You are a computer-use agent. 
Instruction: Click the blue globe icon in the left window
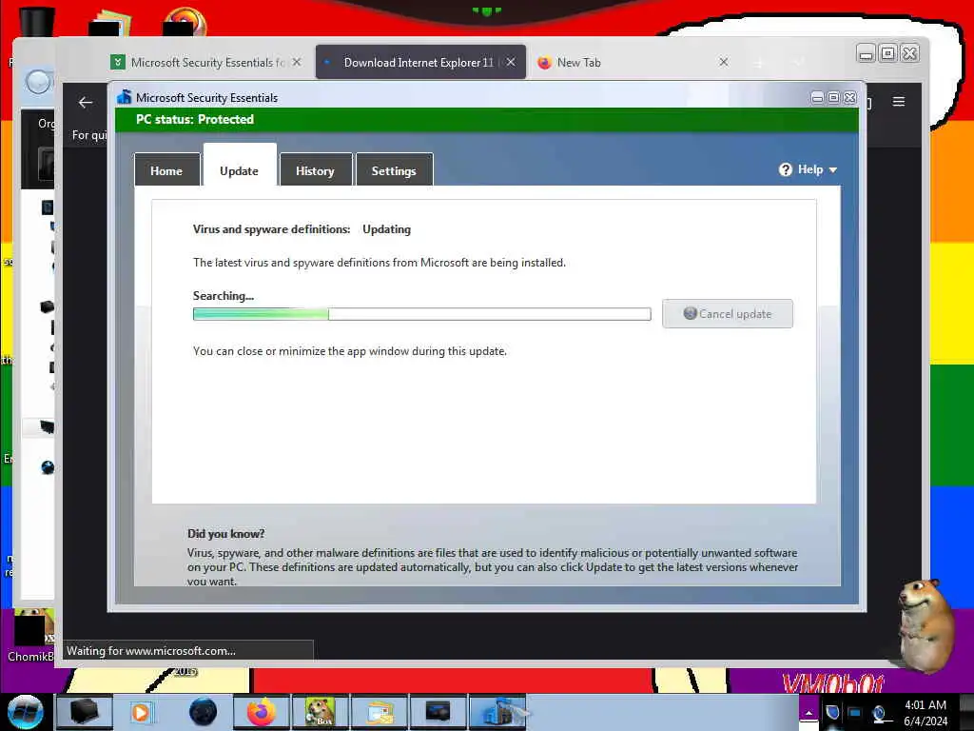(48, 467)
